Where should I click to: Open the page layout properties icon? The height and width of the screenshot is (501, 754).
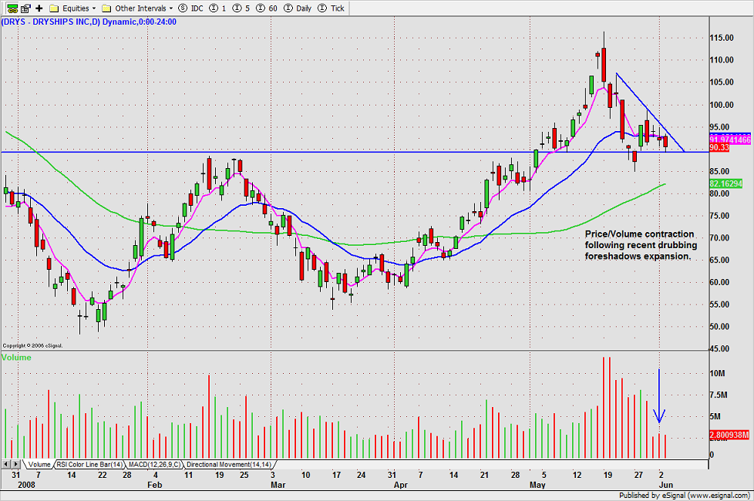(x=26, y=8)
